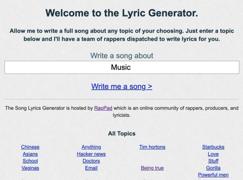Click the 'Welcome to the Lyric Generator' heading

point(122,13)
